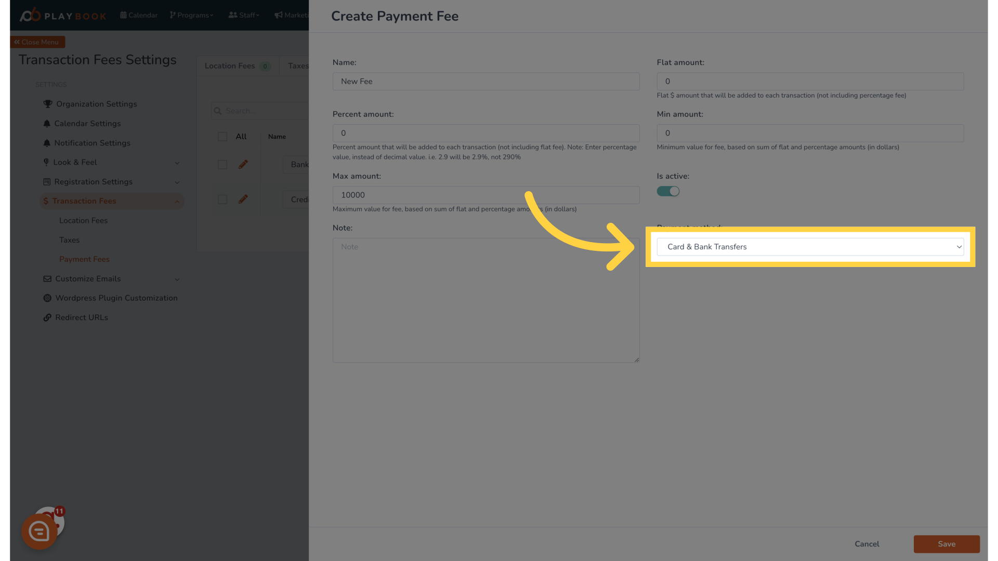Click the Name input field

click(485, 81)
